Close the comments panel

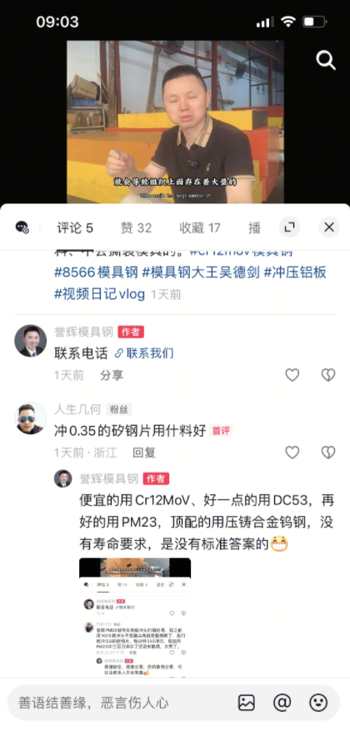[x=329, y=228]
